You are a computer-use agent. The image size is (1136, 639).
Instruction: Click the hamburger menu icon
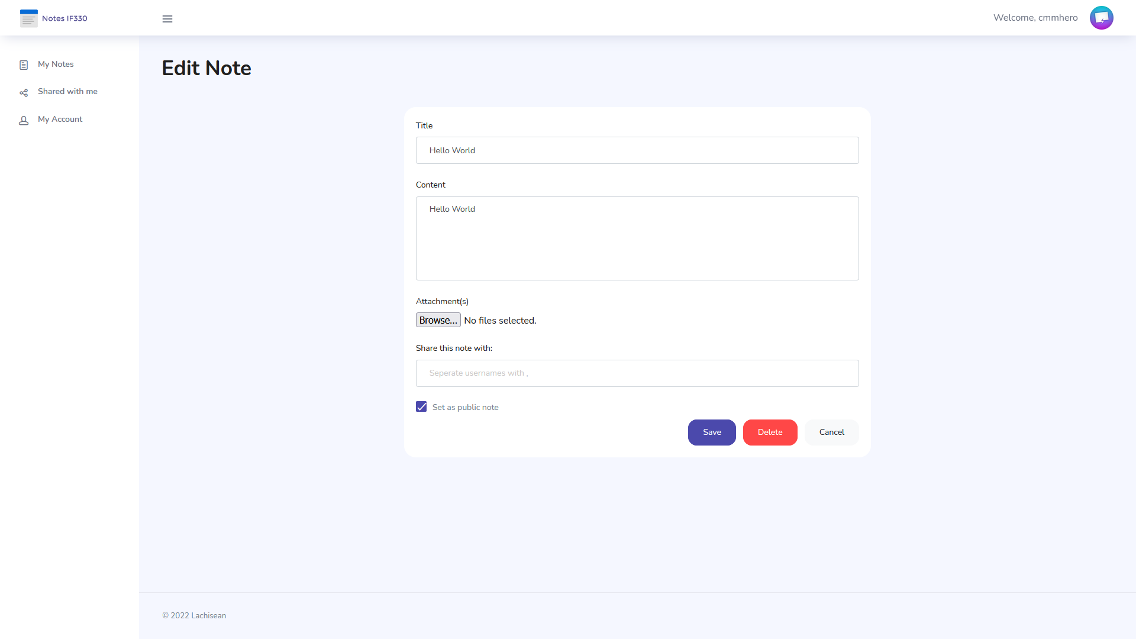pos(166,18)
